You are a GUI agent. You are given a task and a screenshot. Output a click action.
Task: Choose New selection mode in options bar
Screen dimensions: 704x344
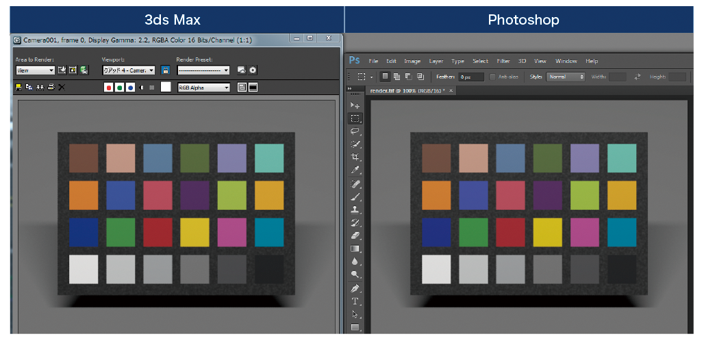pos(385,77)
